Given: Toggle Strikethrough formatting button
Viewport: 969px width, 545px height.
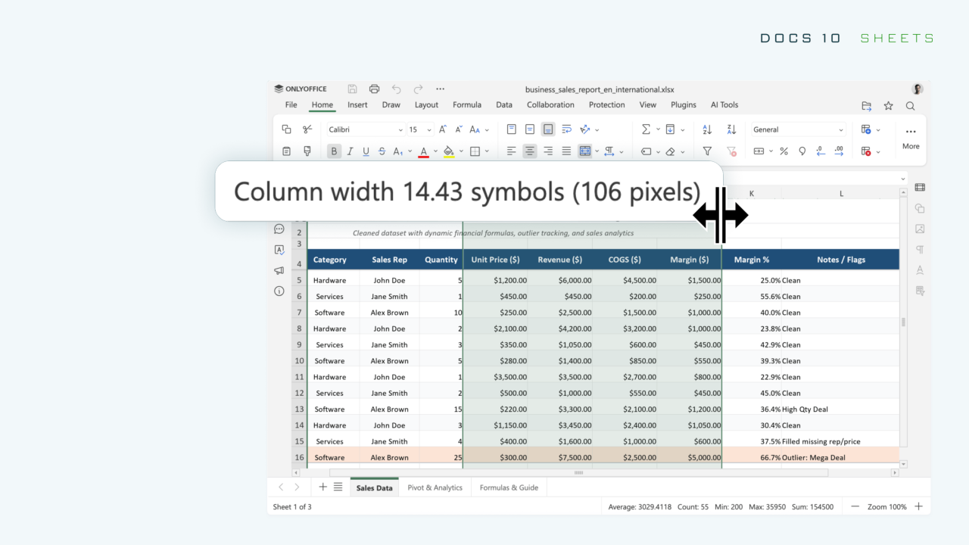Looking at the screenshot, I should (x=381, y=151).
